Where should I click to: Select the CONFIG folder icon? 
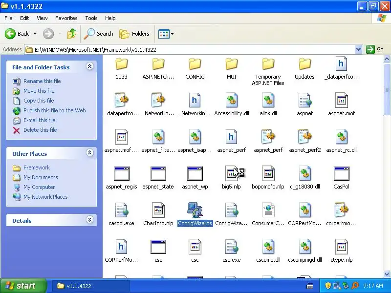point(195,64)
